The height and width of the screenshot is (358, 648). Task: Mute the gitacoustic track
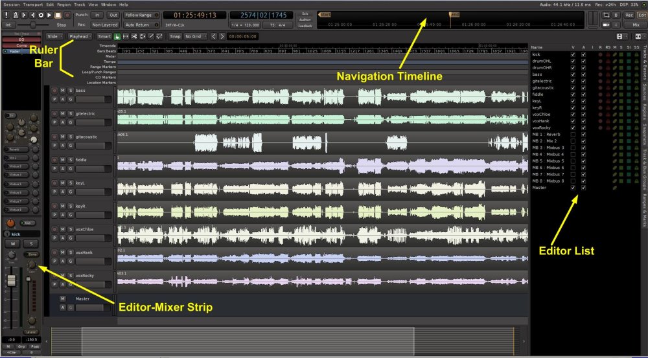[63, 137]
